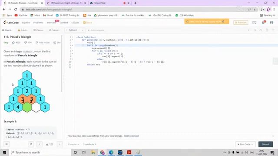Open the Problems page
Screen dimensions: 278x156
(38, 23)
